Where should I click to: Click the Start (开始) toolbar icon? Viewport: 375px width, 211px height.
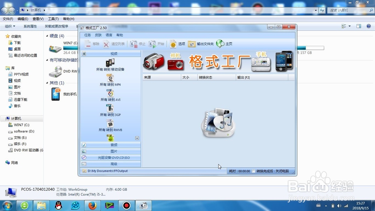152,44
